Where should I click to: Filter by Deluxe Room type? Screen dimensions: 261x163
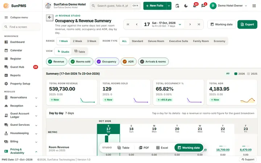[x=156, y=41]
